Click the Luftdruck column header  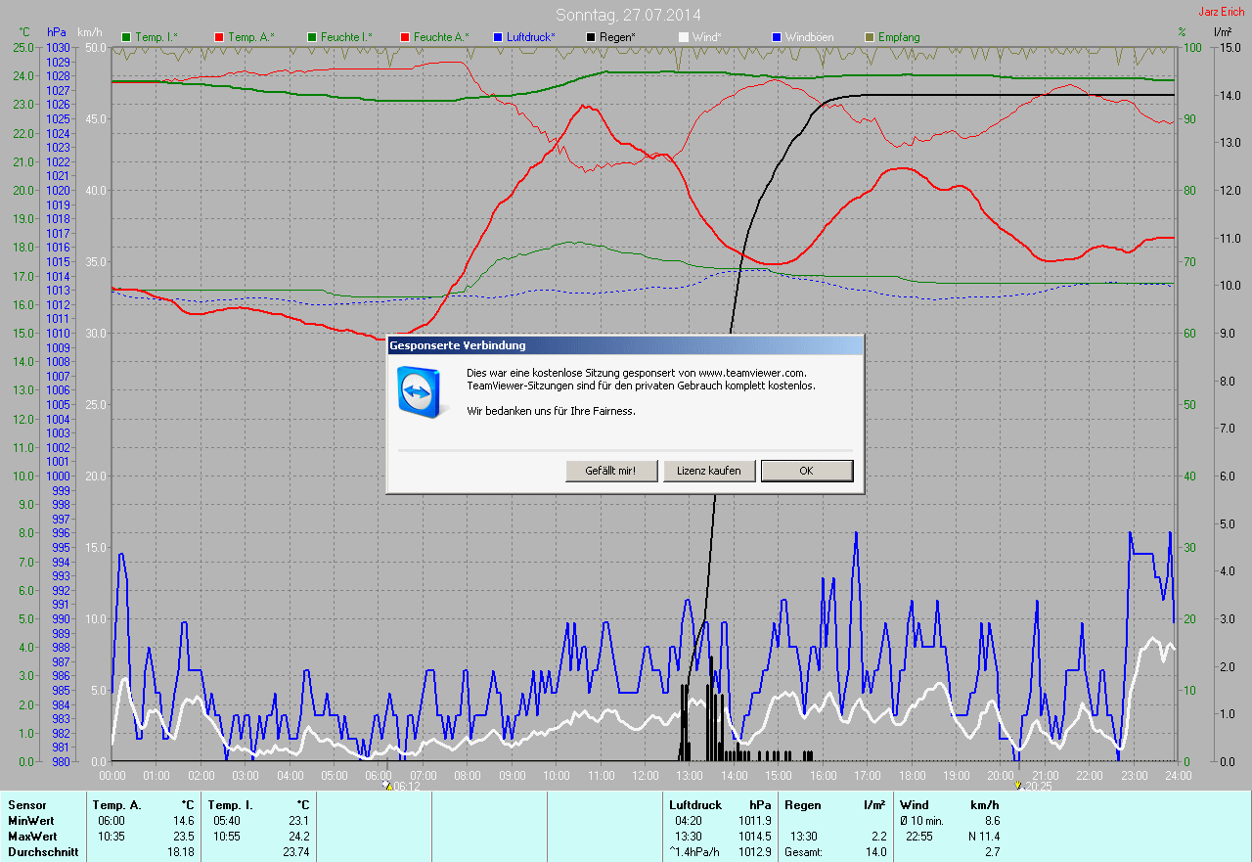coord(695,805)
